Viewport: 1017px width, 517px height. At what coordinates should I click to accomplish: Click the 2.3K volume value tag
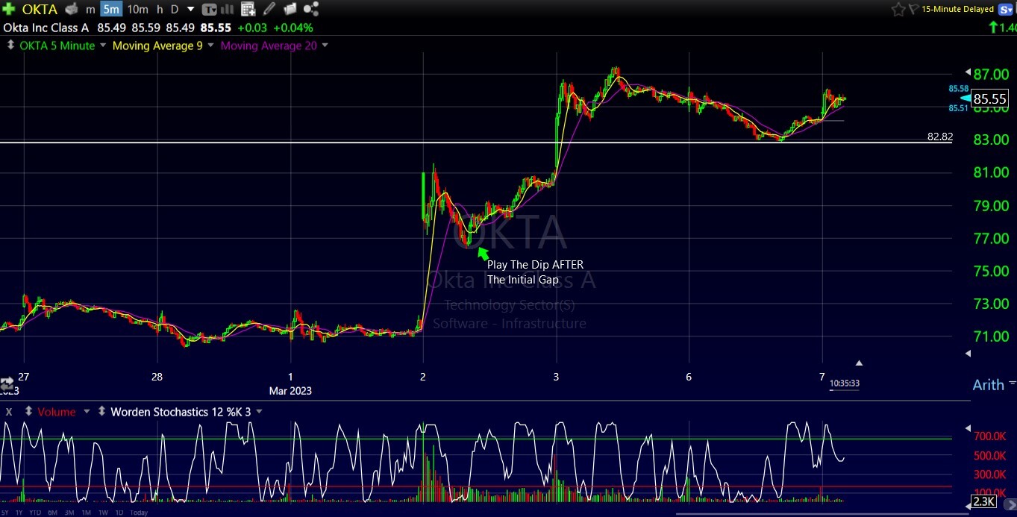pos(983,501)
